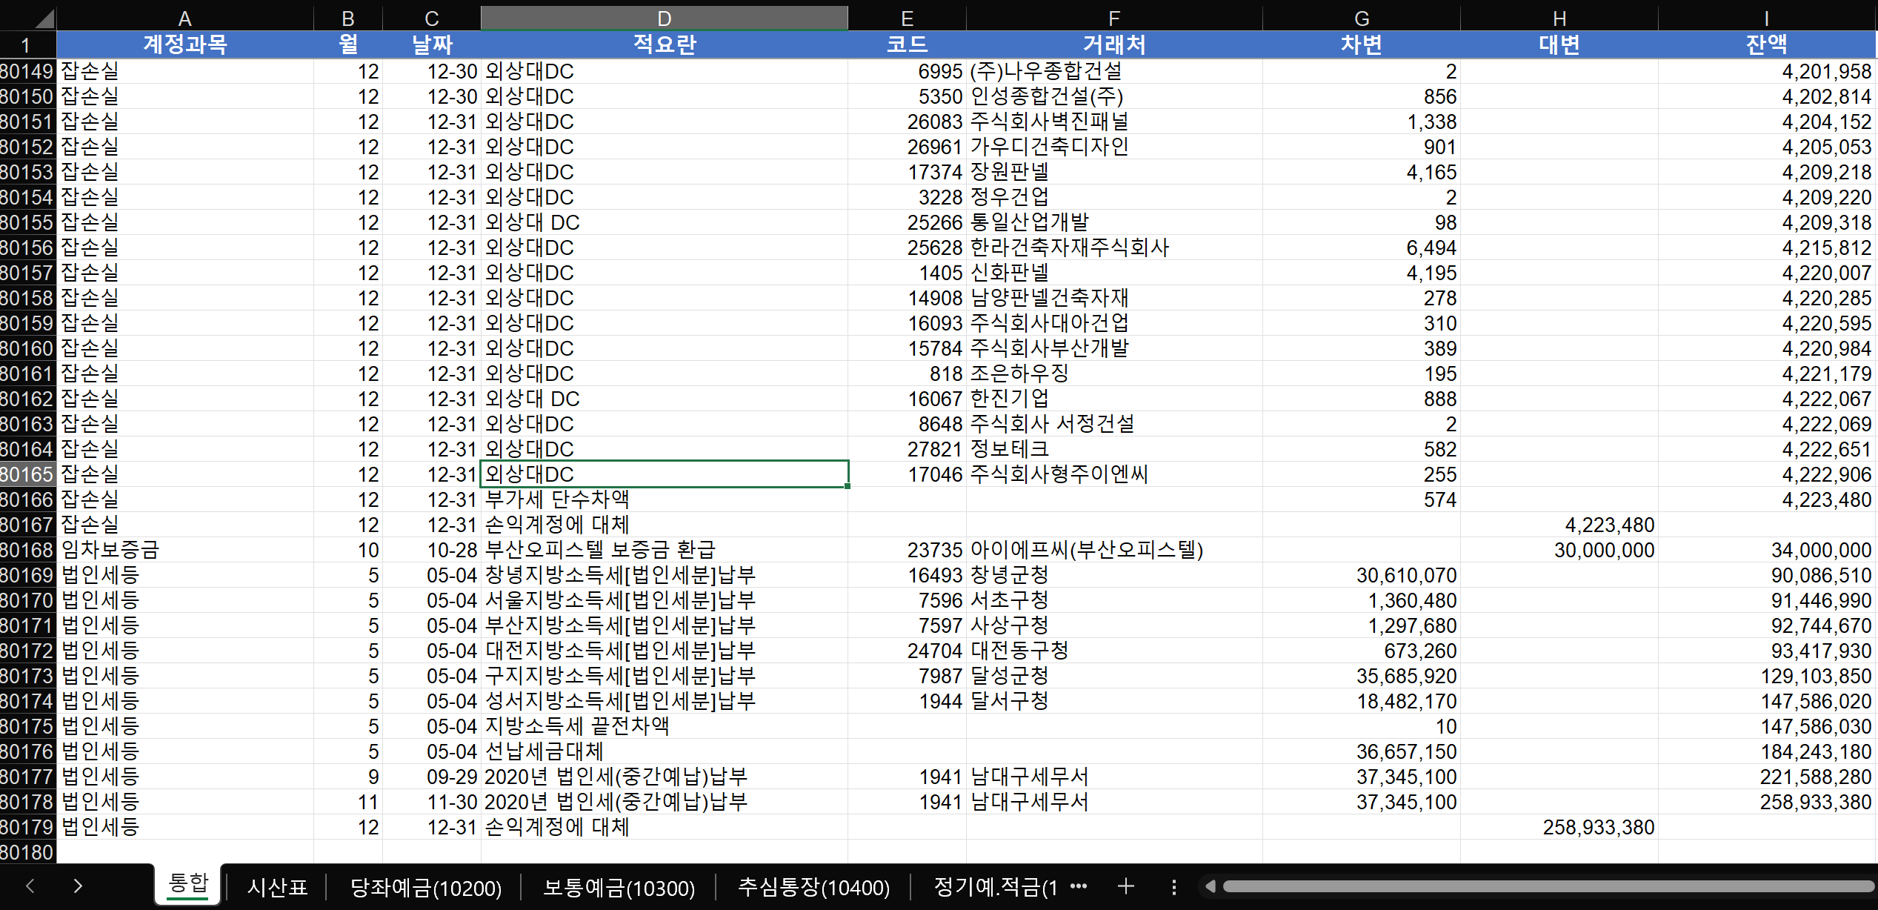Viewport: 1878px width, 910px height.
Task: Select column G header
Action: coord(1361,19)
